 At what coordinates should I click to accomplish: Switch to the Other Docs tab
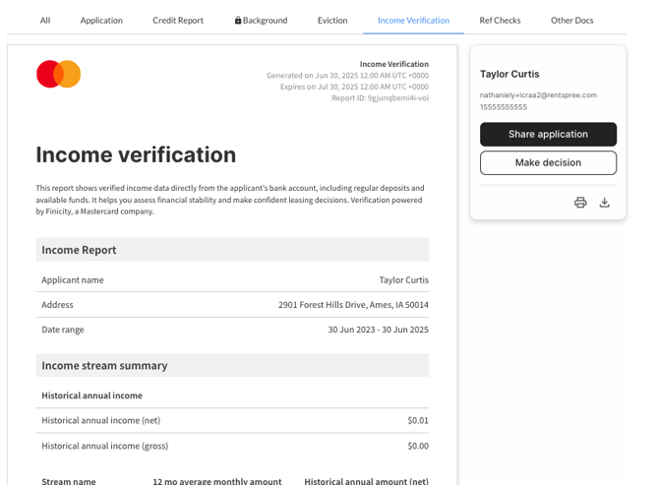coord(572,21)
